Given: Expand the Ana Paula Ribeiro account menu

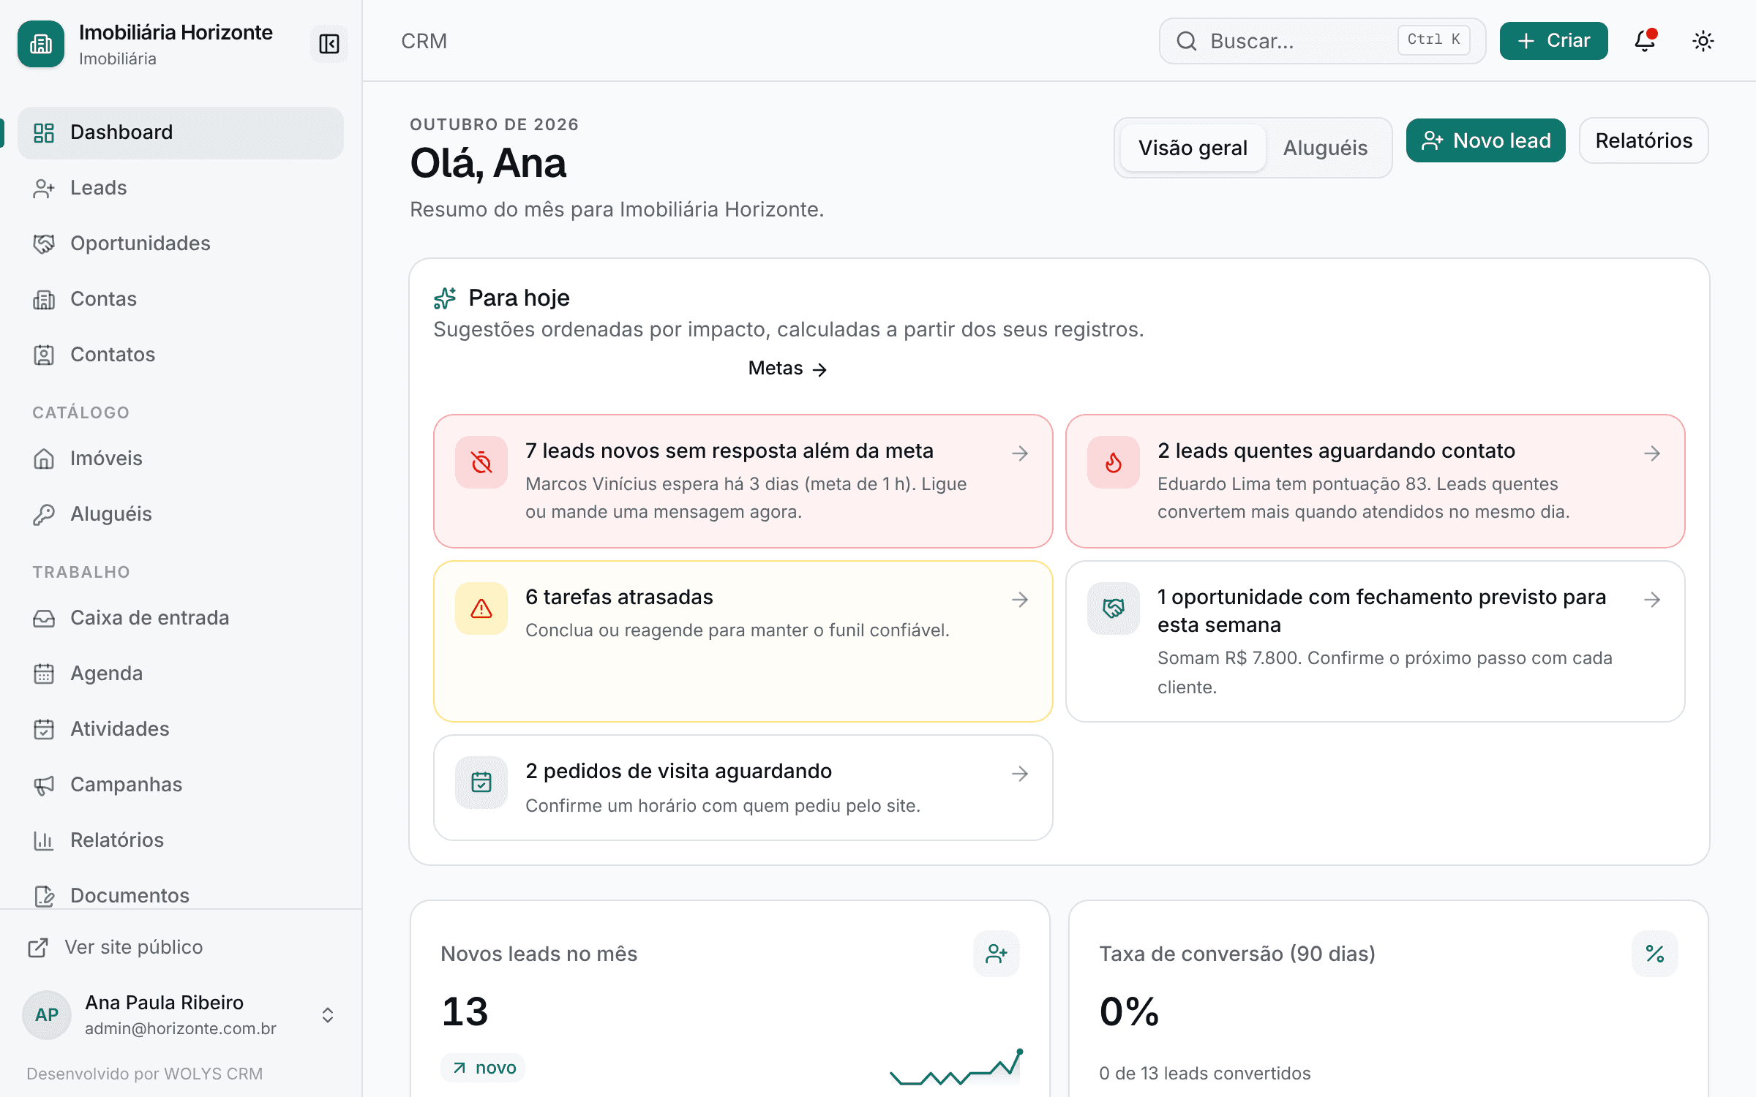Looking at the screenshot, I should 180,1015.
